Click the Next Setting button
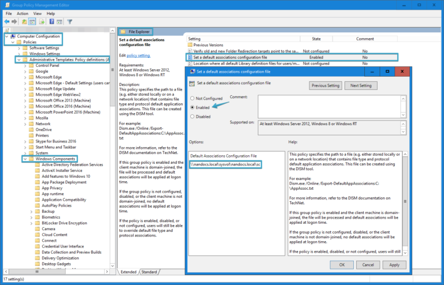This screenshot has height=285, width=444. [x=360, y=85]
